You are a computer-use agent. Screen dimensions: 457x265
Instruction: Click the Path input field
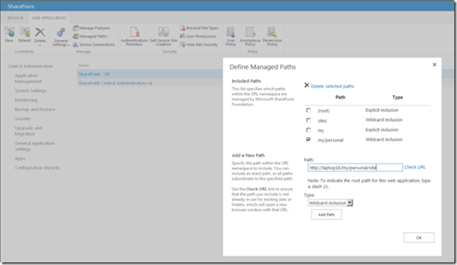(x=355, y=167)
